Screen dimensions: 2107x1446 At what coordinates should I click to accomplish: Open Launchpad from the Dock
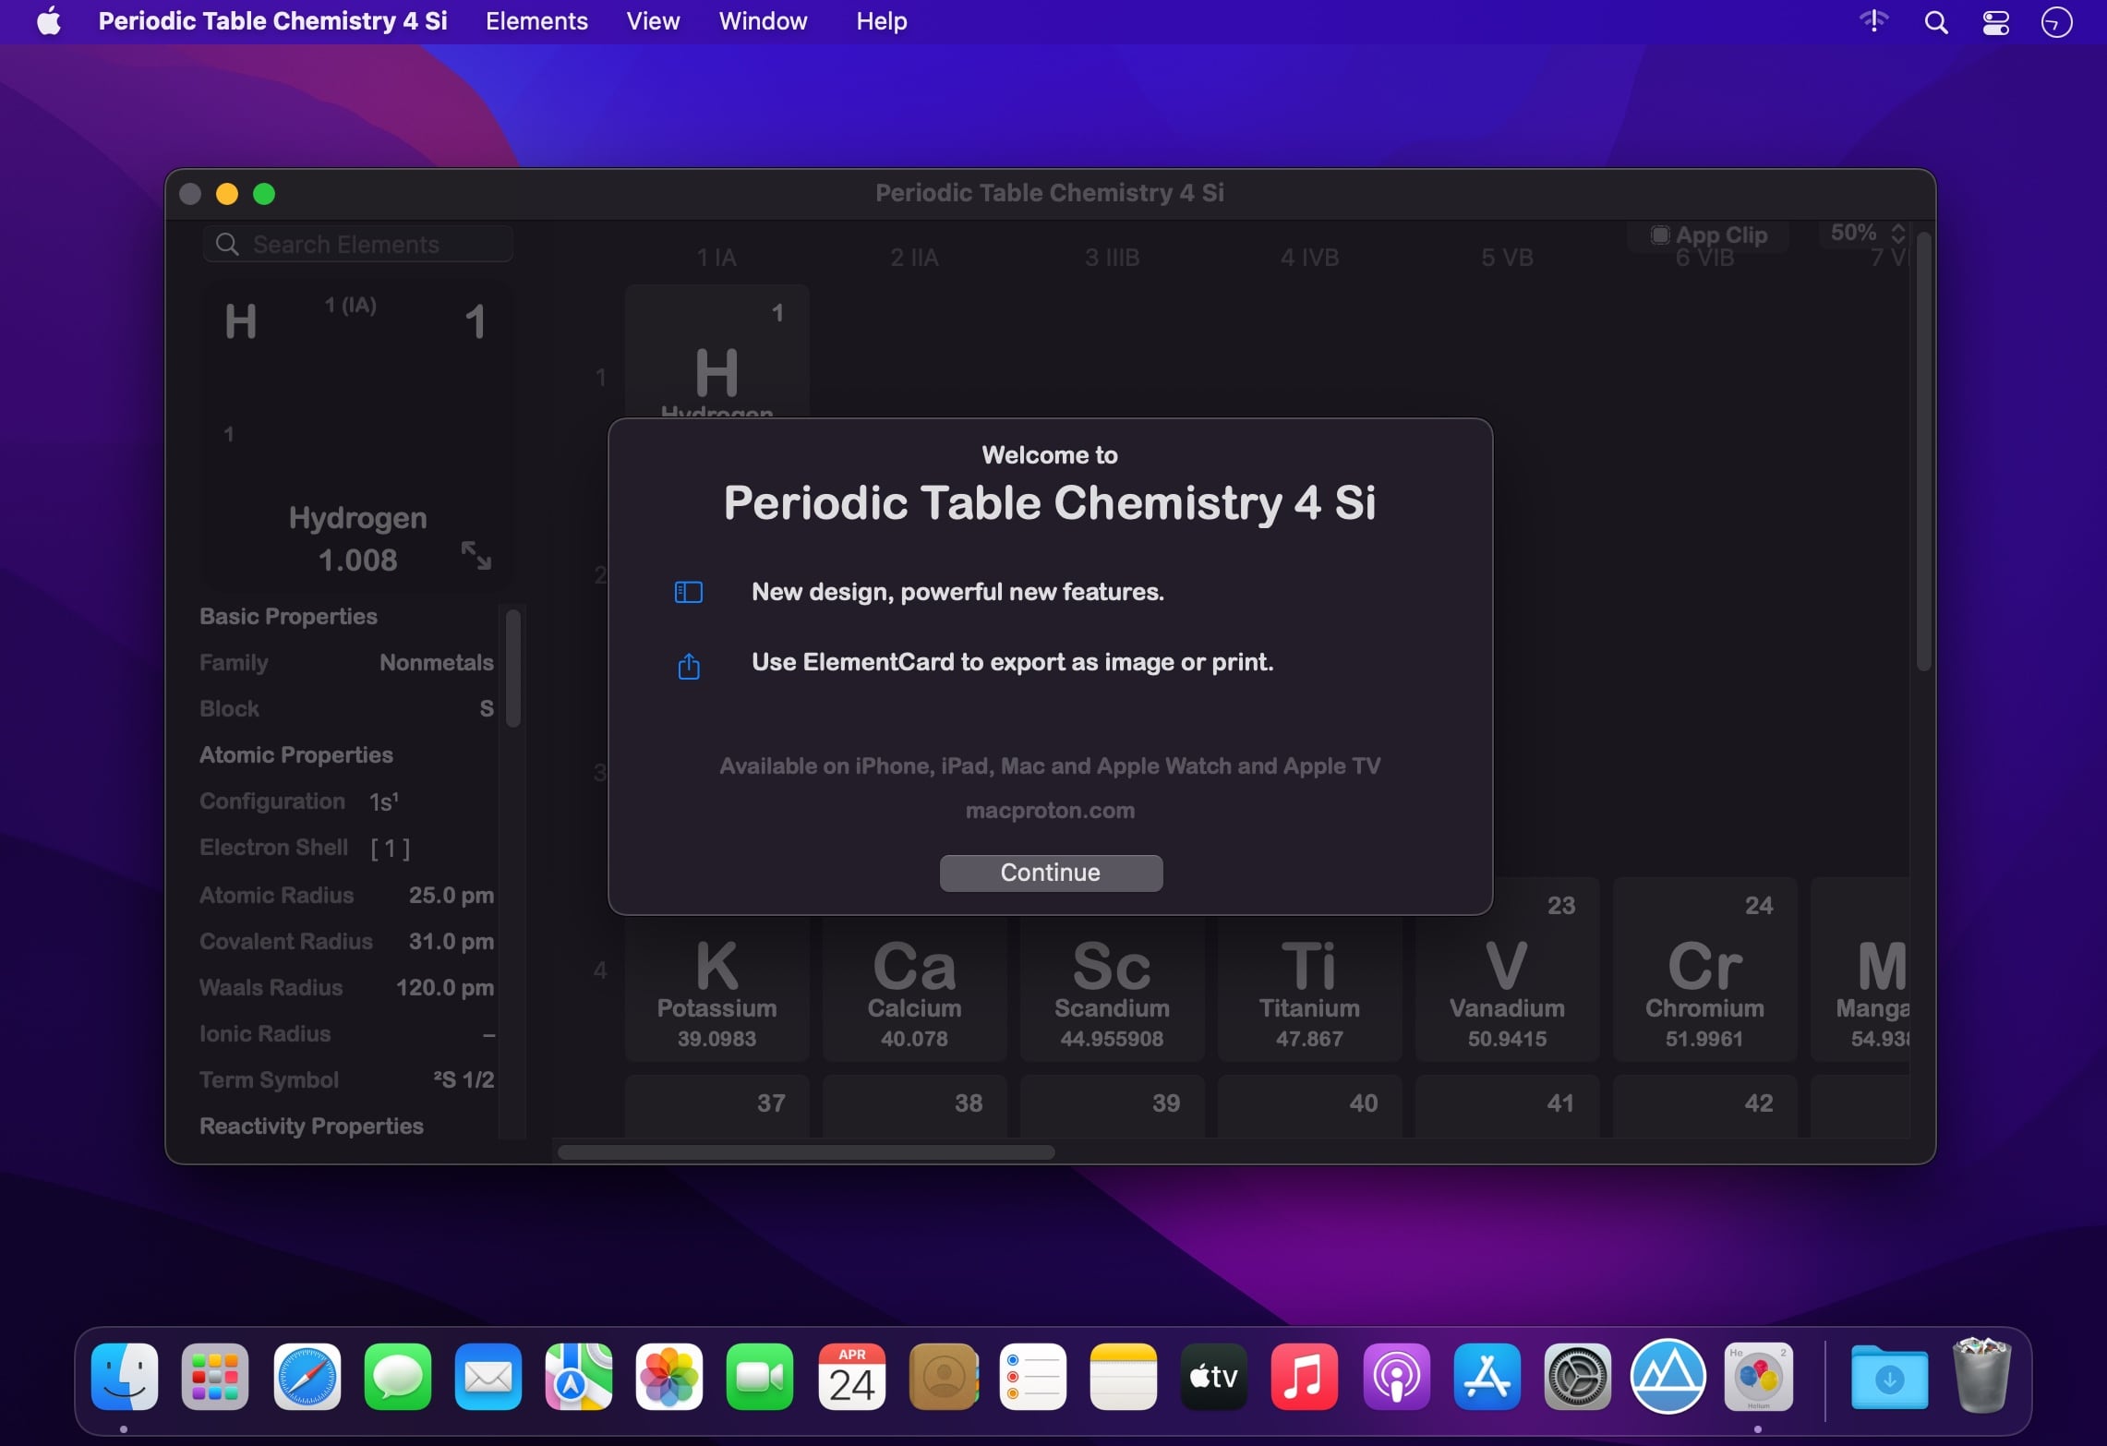215,1377
